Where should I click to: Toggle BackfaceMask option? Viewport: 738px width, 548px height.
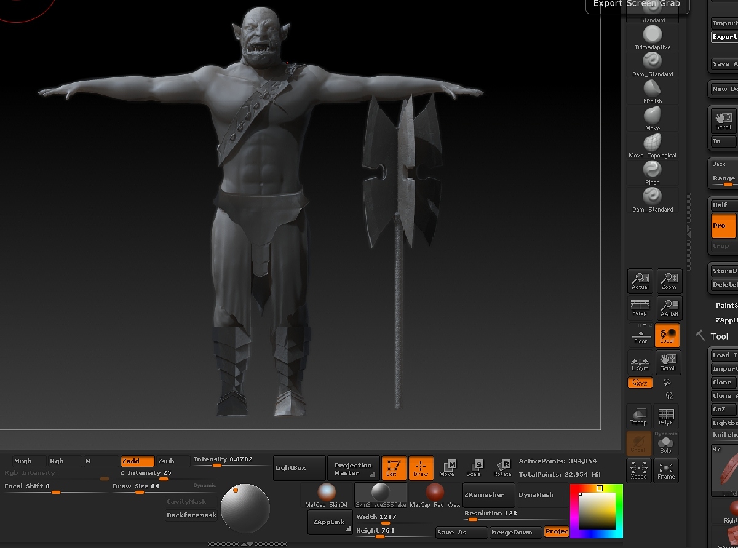tap(192, 515)
